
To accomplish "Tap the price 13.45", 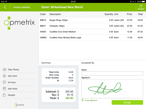I will 130,32.
